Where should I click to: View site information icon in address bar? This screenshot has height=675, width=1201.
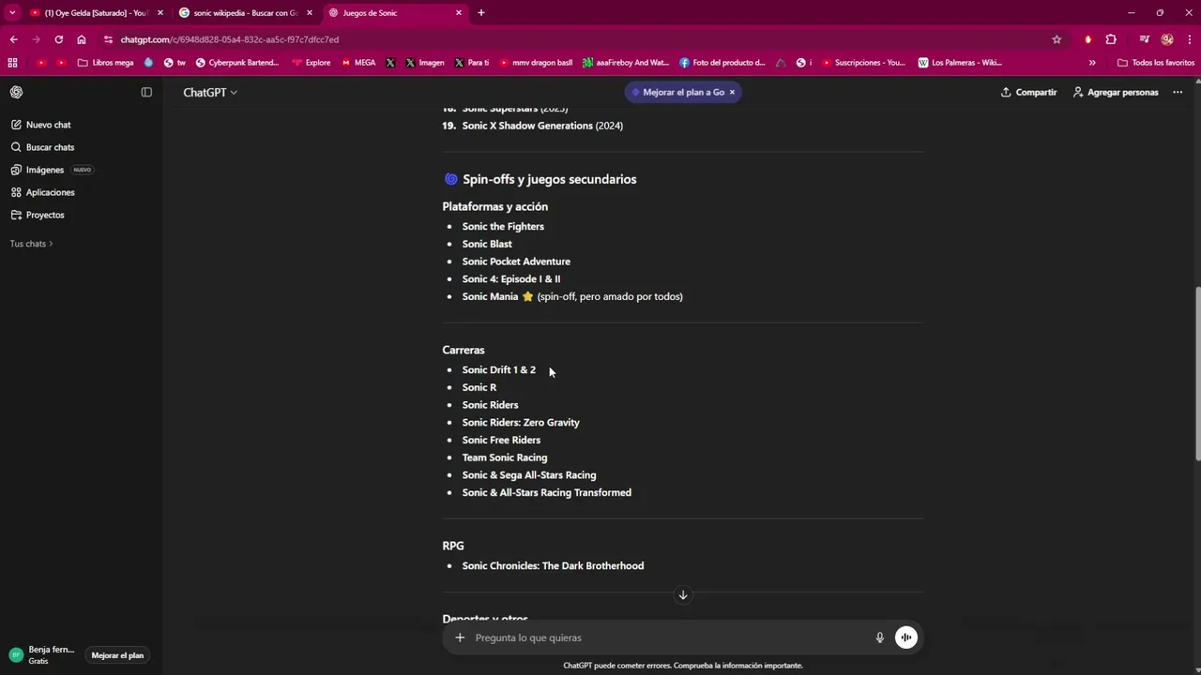click(x=109, y=39)
